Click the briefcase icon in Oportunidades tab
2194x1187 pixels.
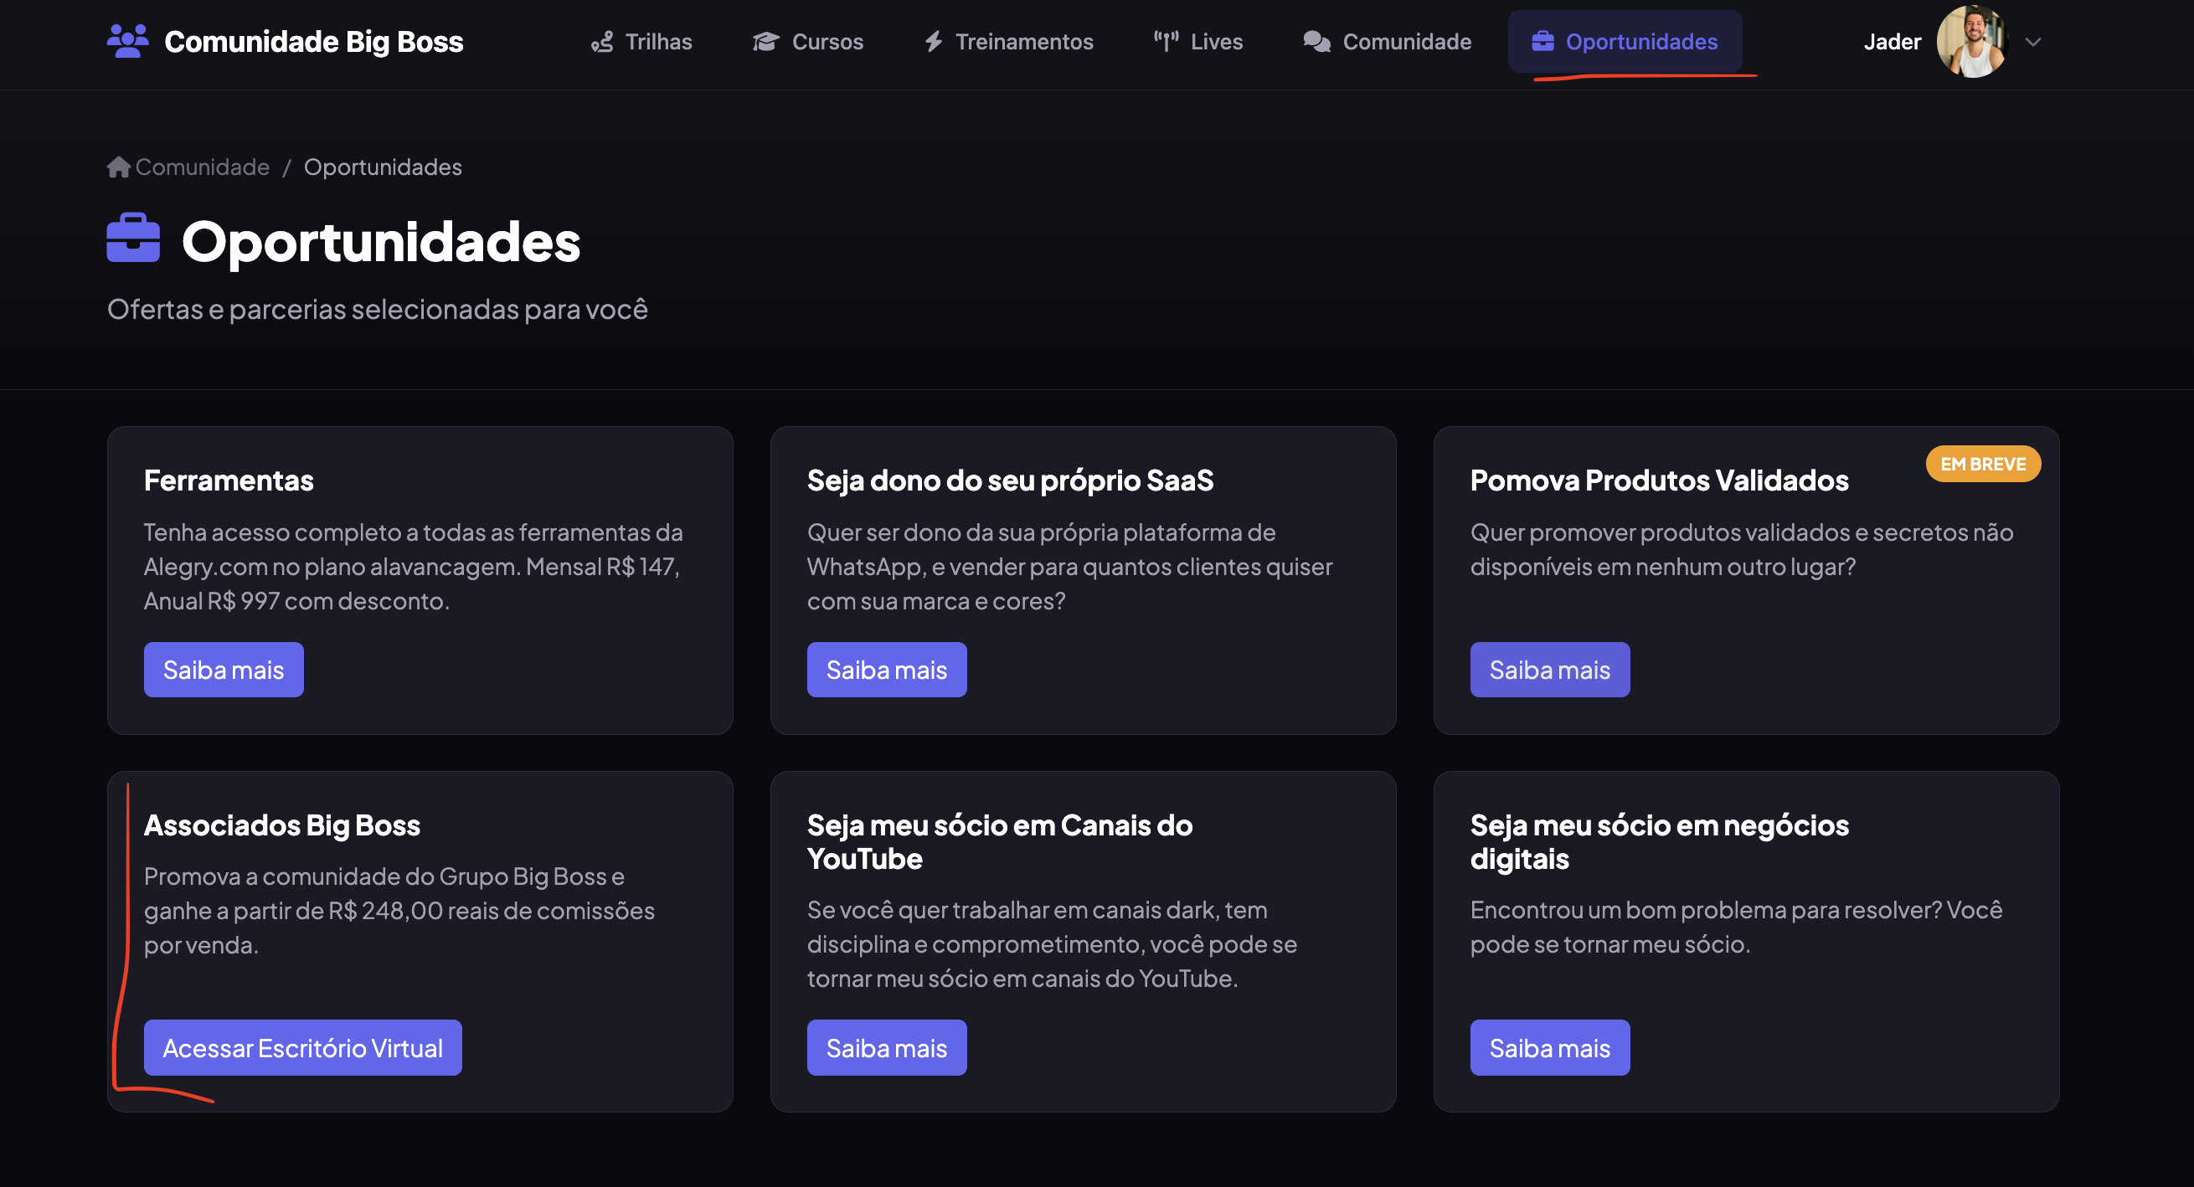1542,42
